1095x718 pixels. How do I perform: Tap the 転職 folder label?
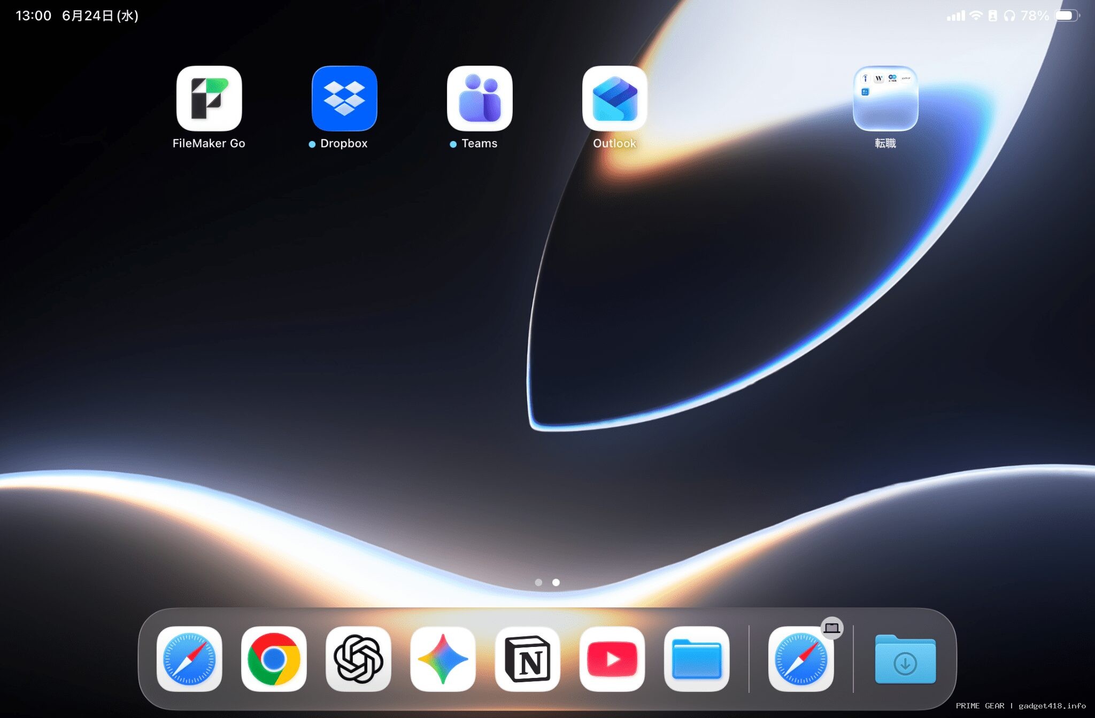885,143
